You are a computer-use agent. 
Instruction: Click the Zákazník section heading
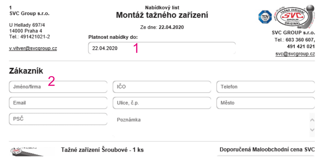click(x=26, y=71)
